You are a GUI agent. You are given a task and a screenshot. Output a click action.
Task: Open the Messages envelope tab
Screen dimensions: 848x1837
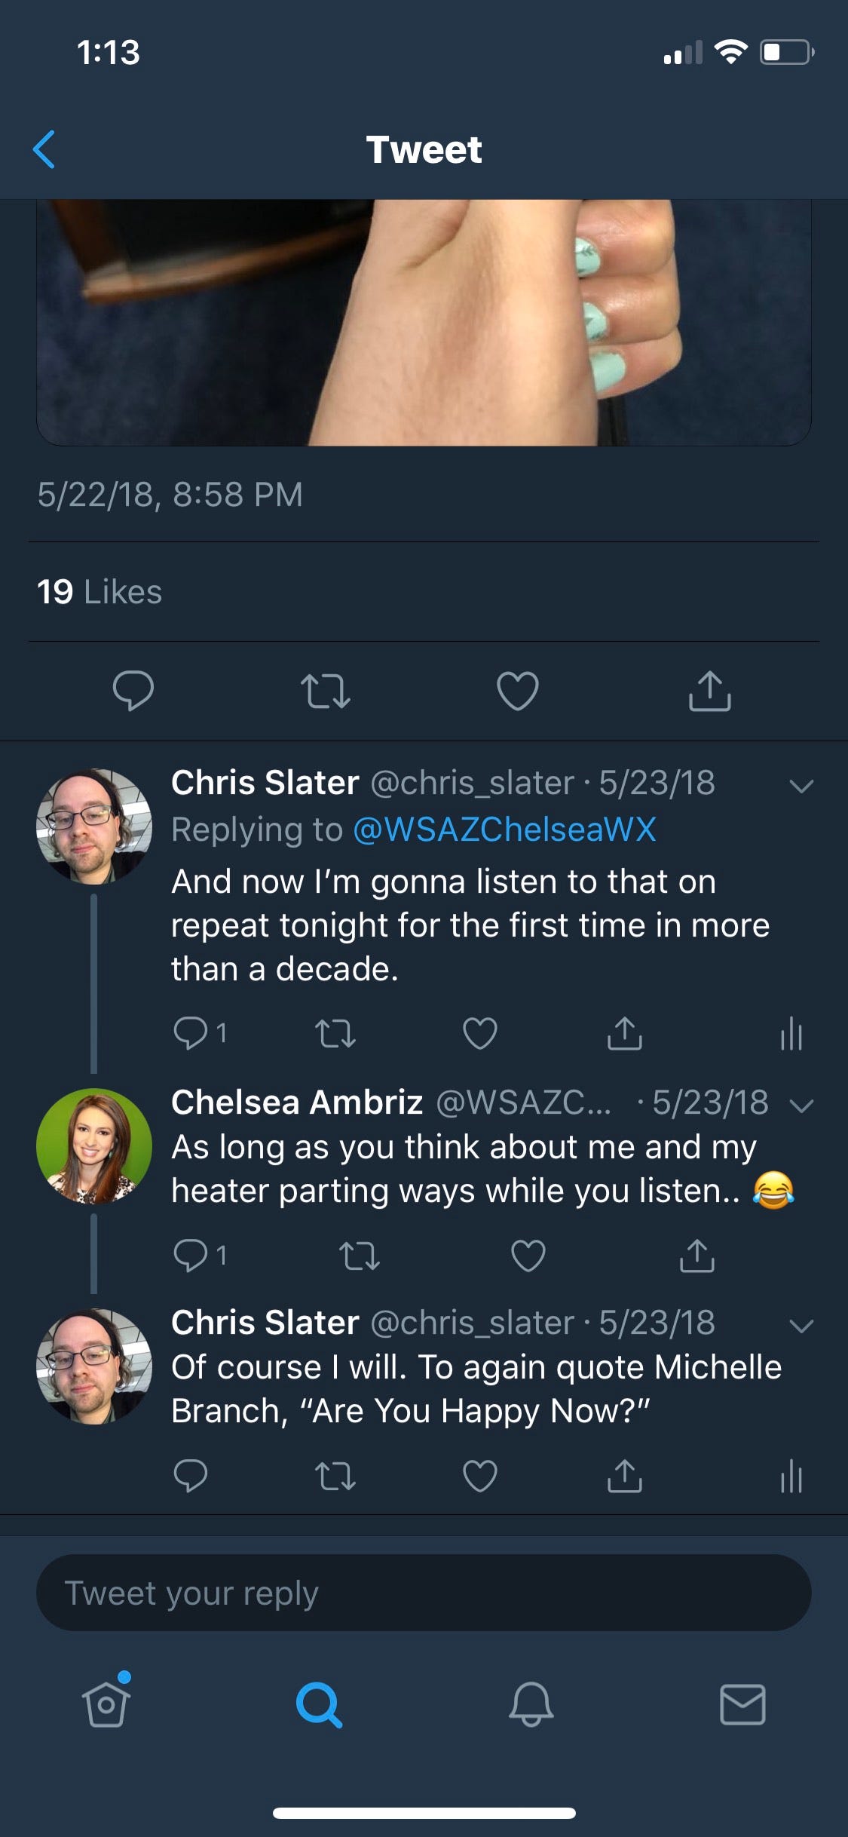(742, 1704)
